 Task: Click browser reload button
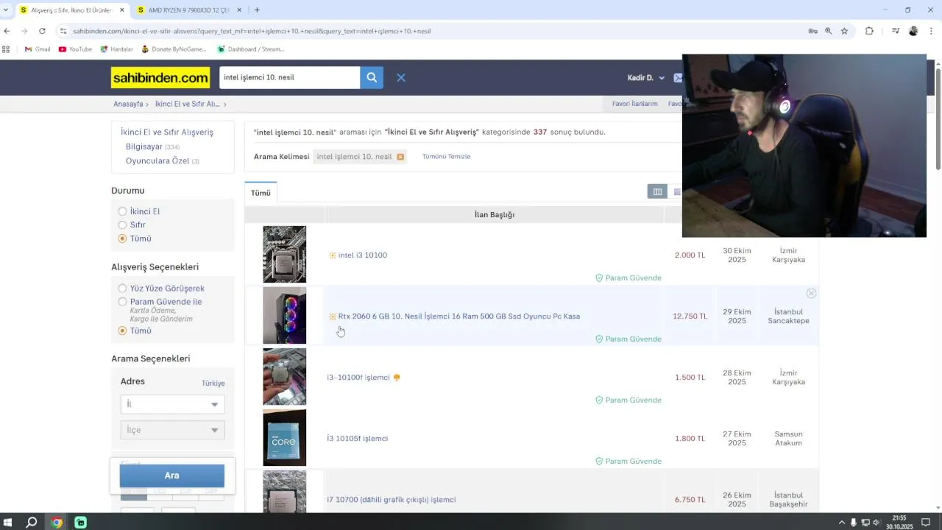(42, 31)
